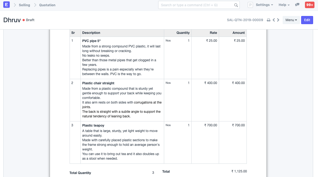Expand the Menu dropdown

tap(291, 20)
